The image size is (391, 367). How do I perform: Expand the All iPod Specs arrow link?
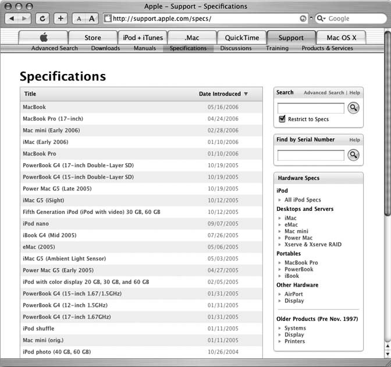click(280, 200)
